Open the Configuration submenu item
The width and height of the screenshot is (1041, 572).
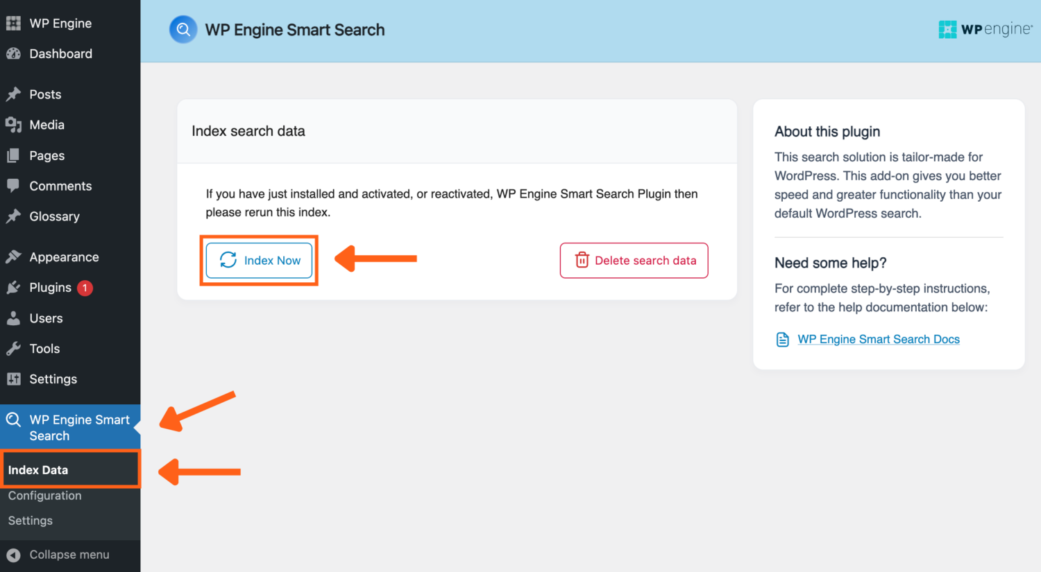(x=44, y=495)
